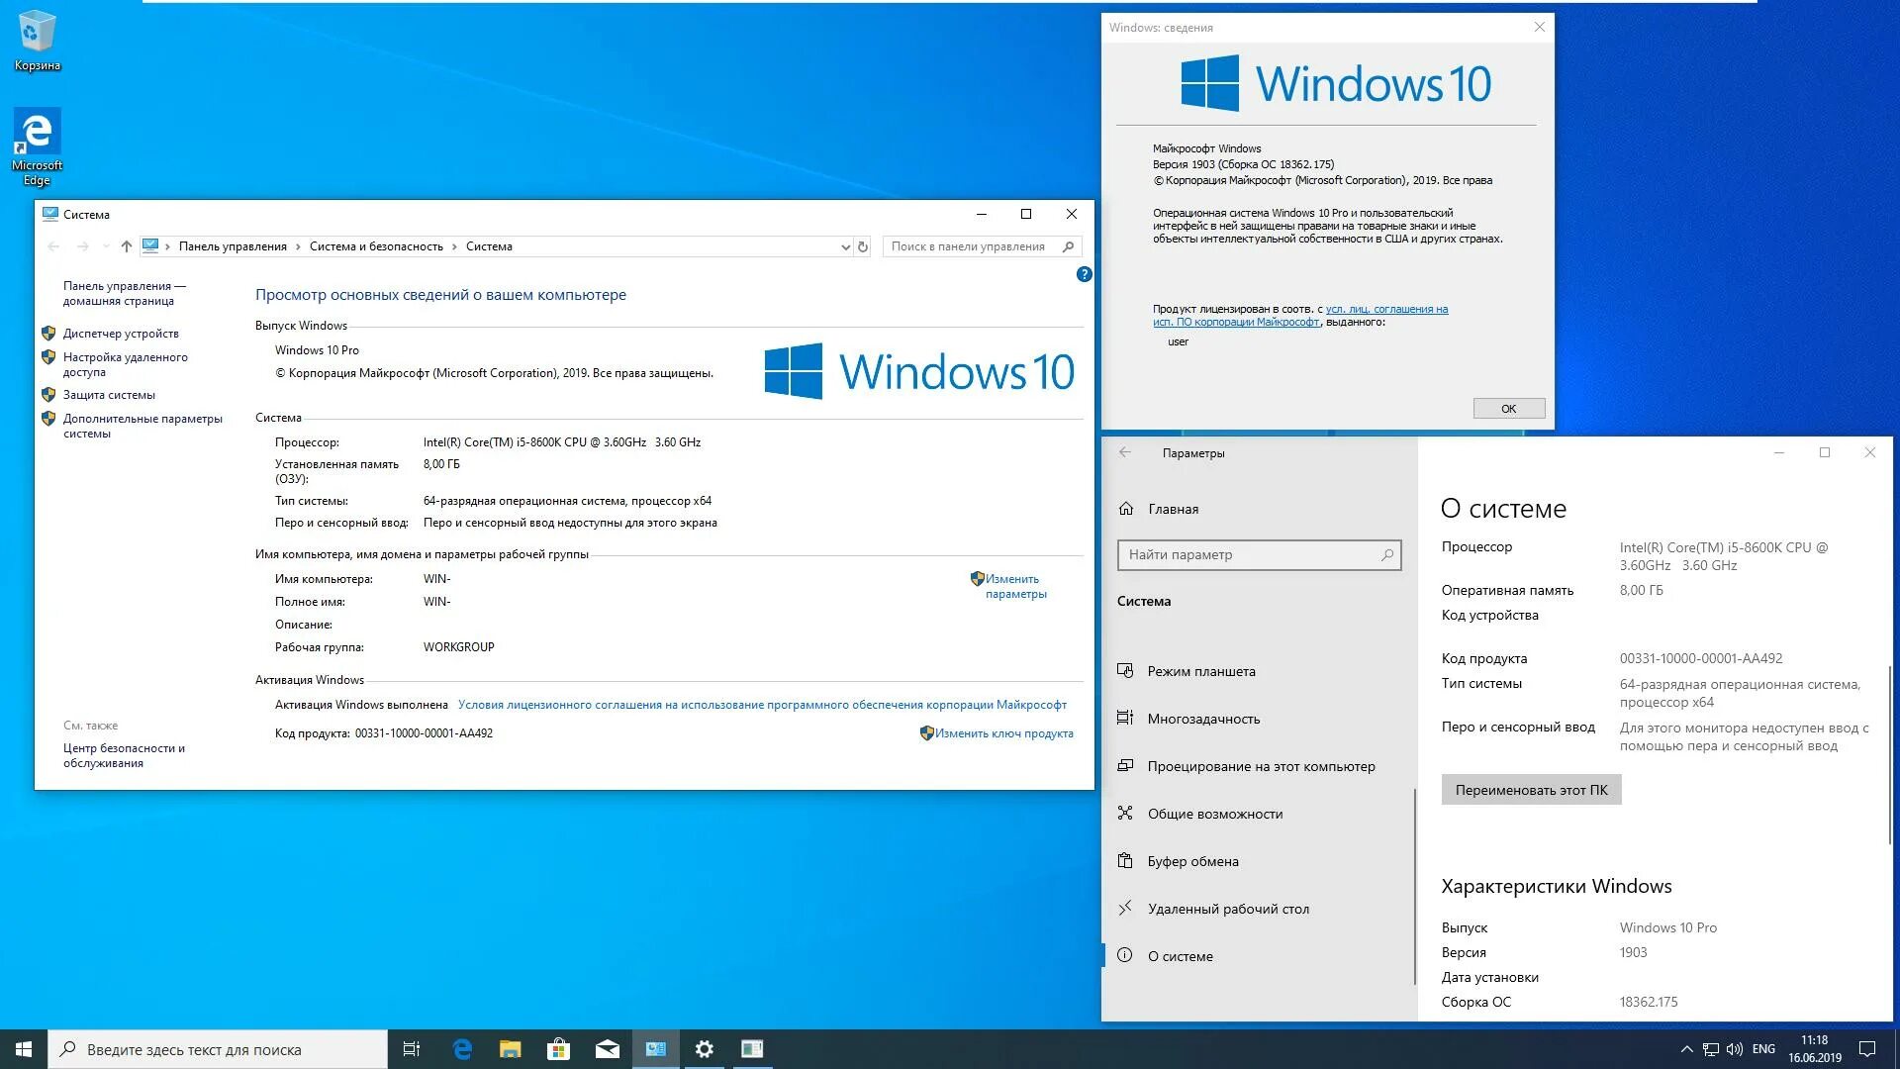1900x1069 pixels.
Task: Open Диспетчер устройств link
Action: tap(121, 334)
